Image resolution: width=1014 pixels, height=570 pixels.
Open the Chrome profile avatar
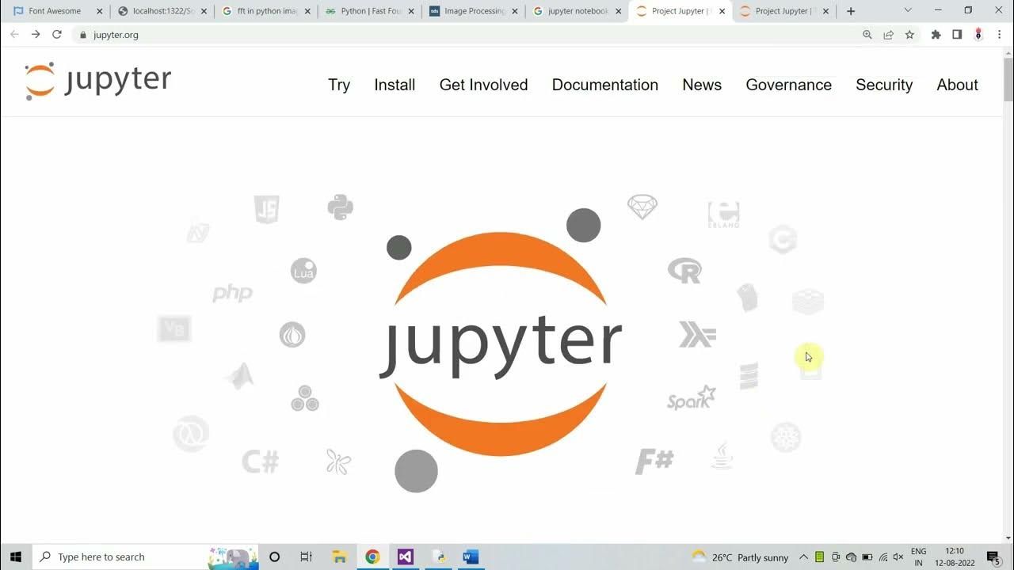click(978, 35)
